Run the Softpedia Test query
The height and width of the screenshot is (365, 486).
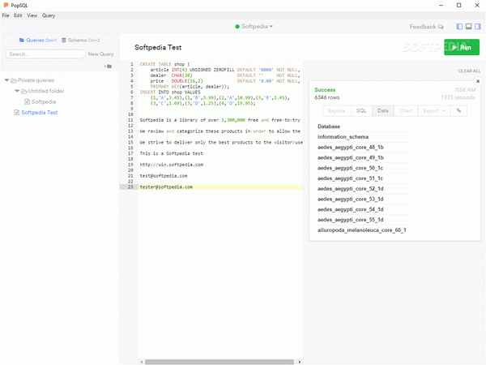(x=462, y=47)
